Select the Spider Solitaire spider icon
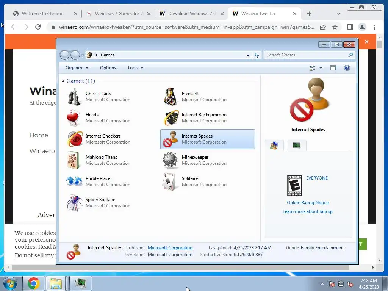This screenshot has height=291, width=388. click(x=74, y=203)
